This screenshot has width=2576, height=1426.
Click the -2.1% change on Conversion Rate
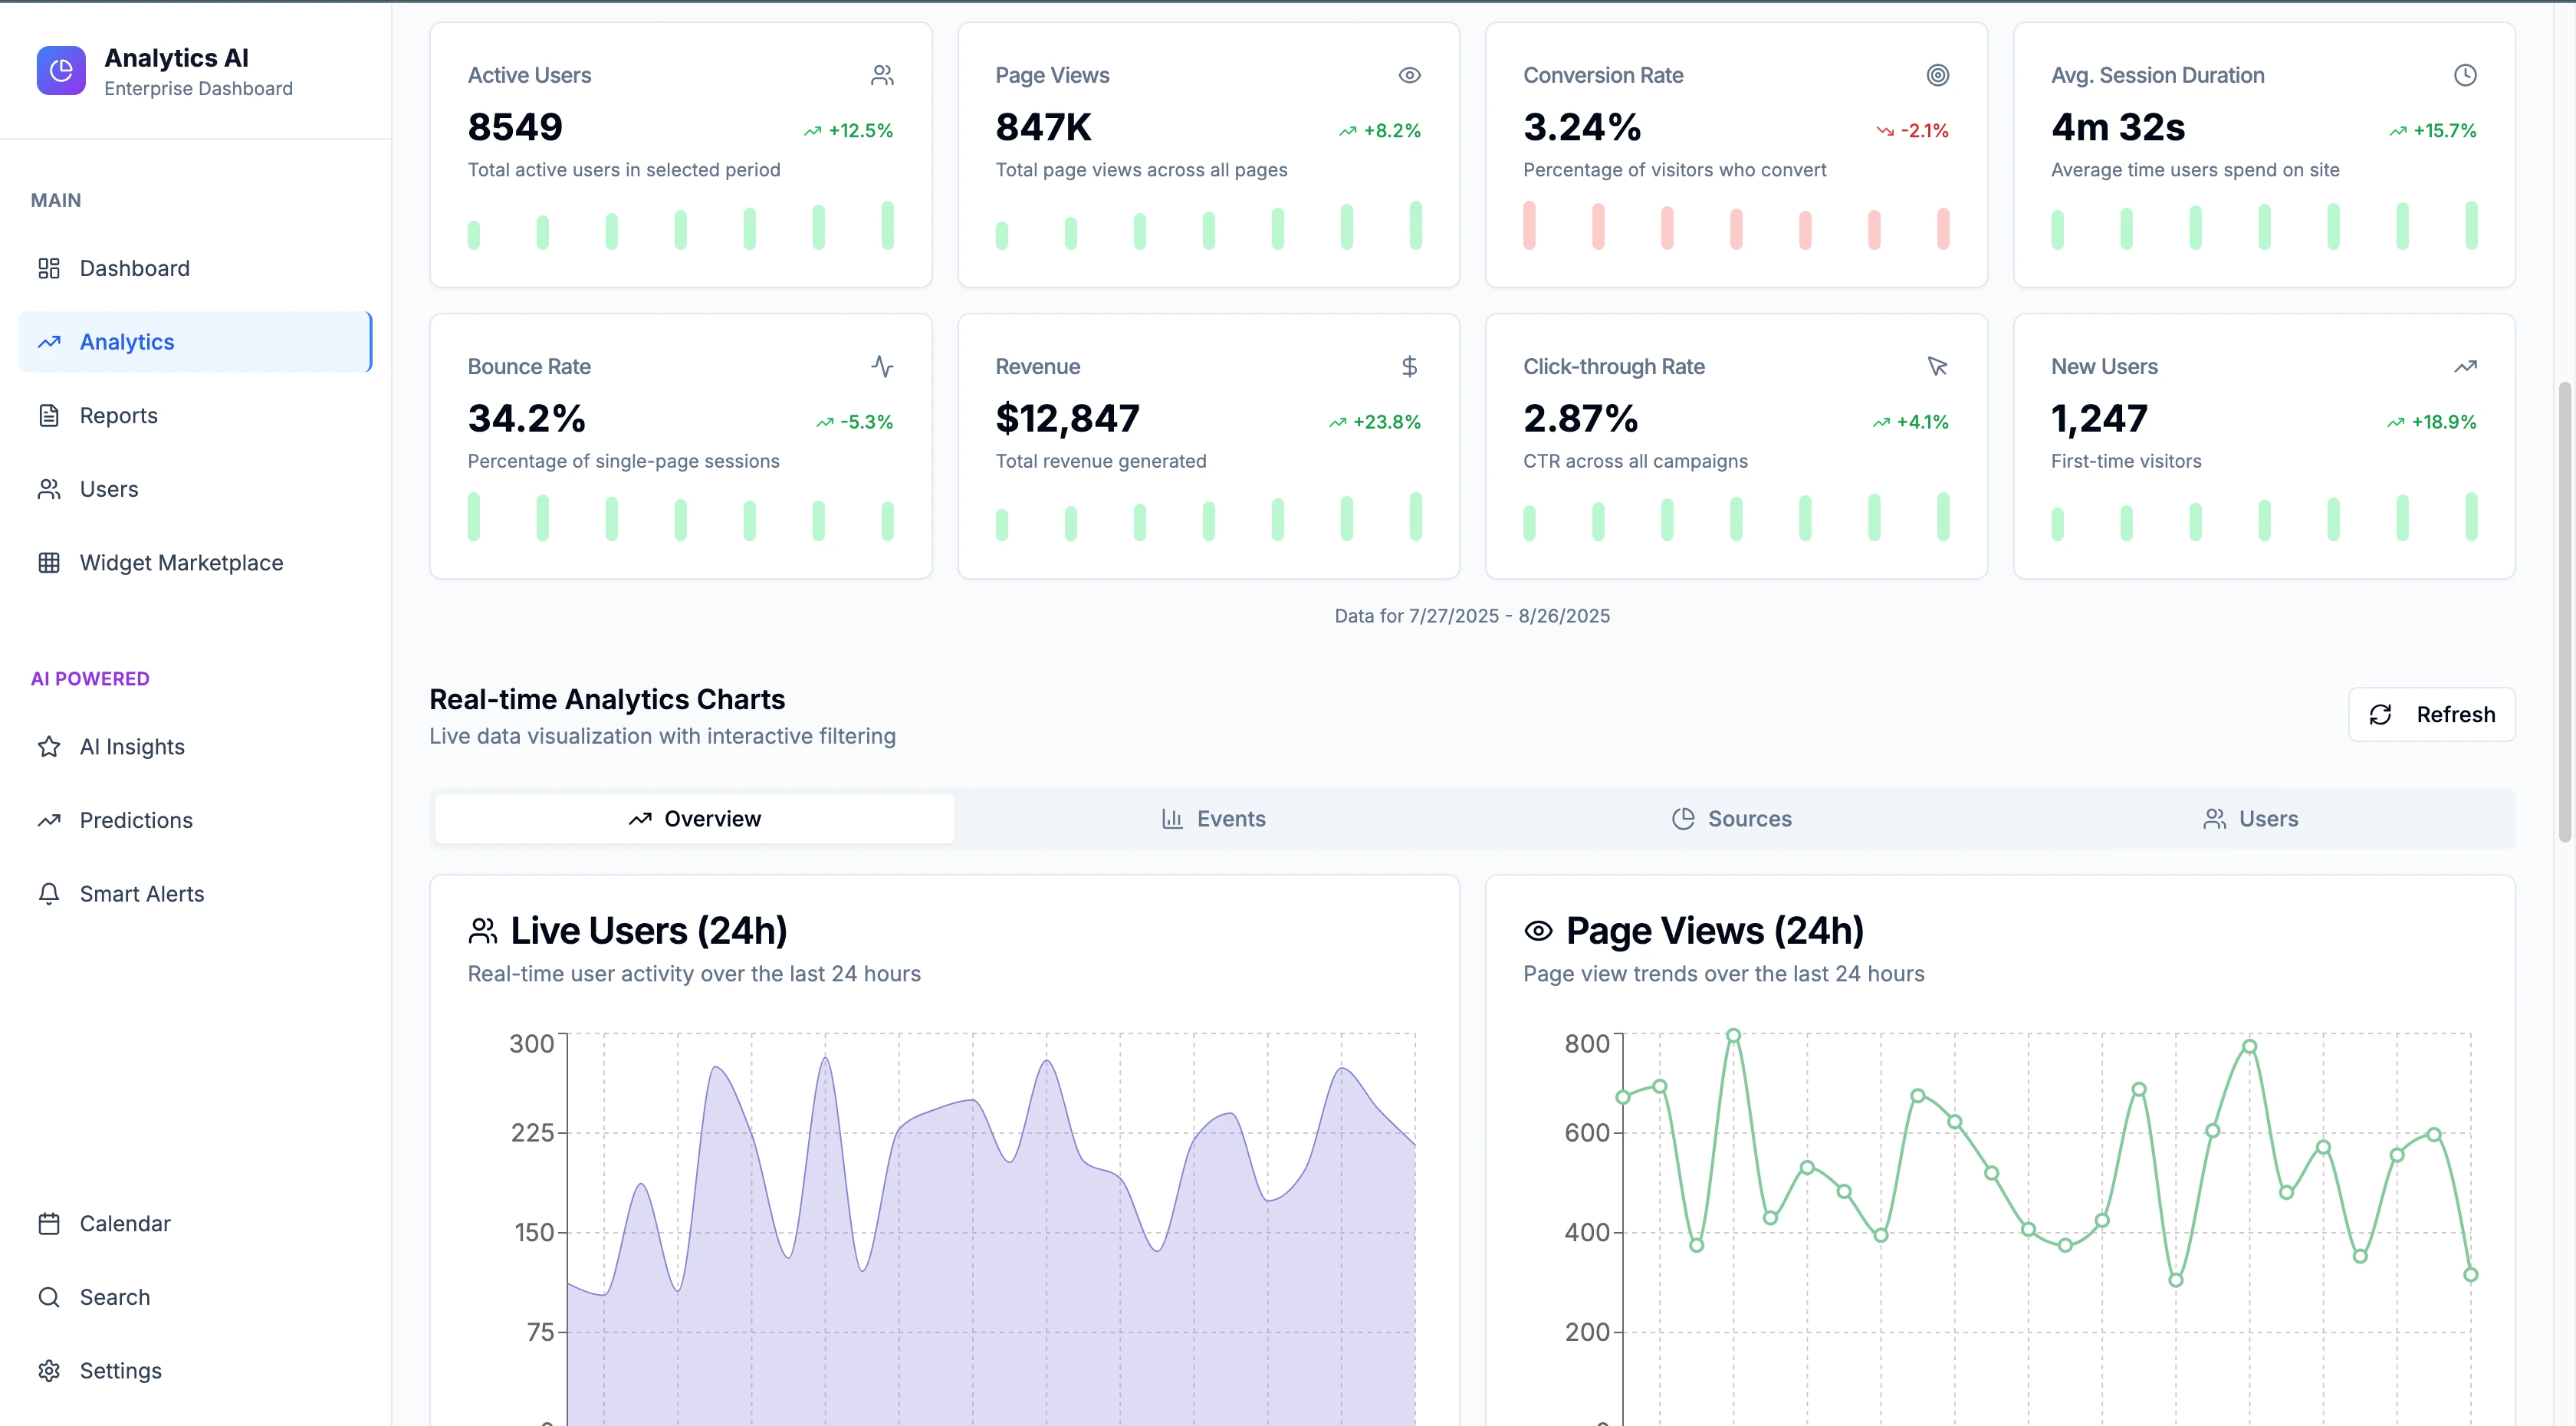click(x=1912, y=131)
